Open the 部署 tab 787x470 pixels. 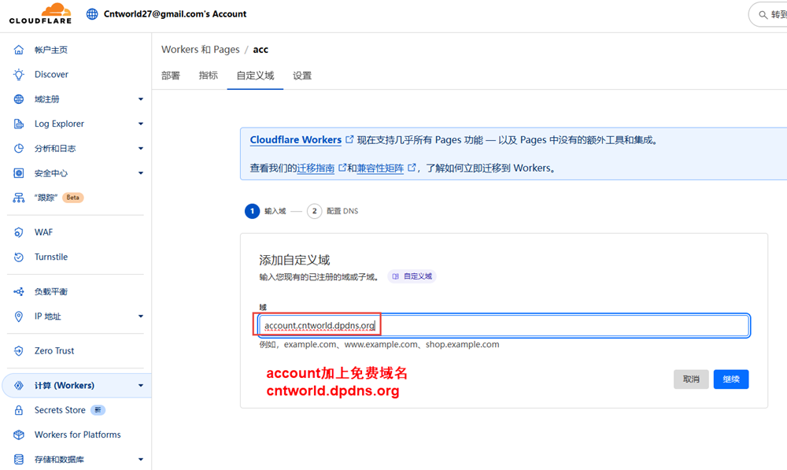pos(171,76)
